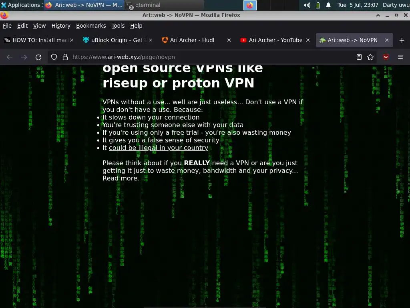
Task: Open the tracking protection shield icon
Action: (x=54, y=57)
